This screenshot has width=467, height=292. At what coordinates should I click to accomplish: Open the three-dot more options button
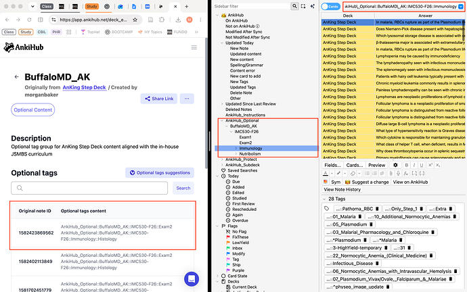187,99
